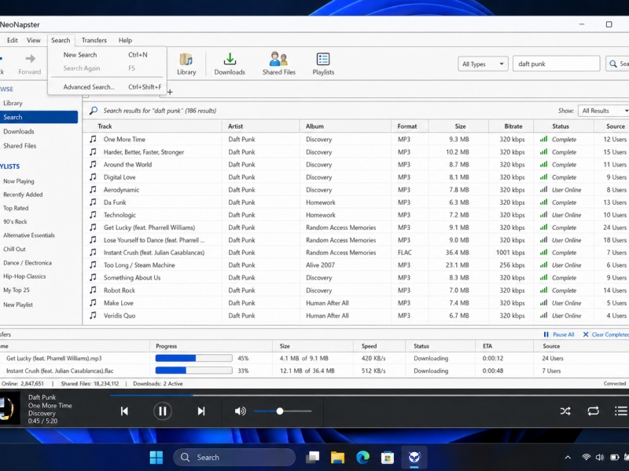Open Microsoft Store from taskbar
Viewport: 629px width, 471px height.
click(387, 458)
